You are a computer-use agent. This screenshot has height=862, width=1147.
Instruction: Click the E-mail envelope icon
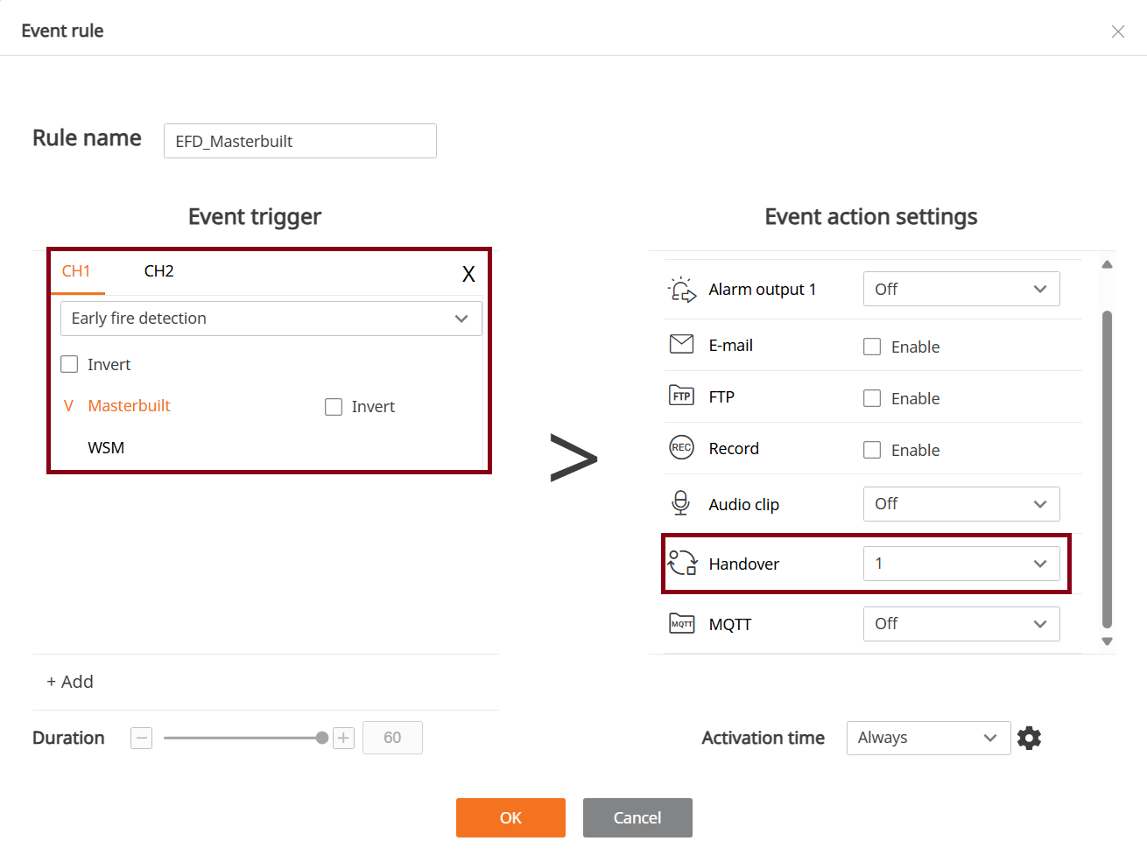point(681,345)
